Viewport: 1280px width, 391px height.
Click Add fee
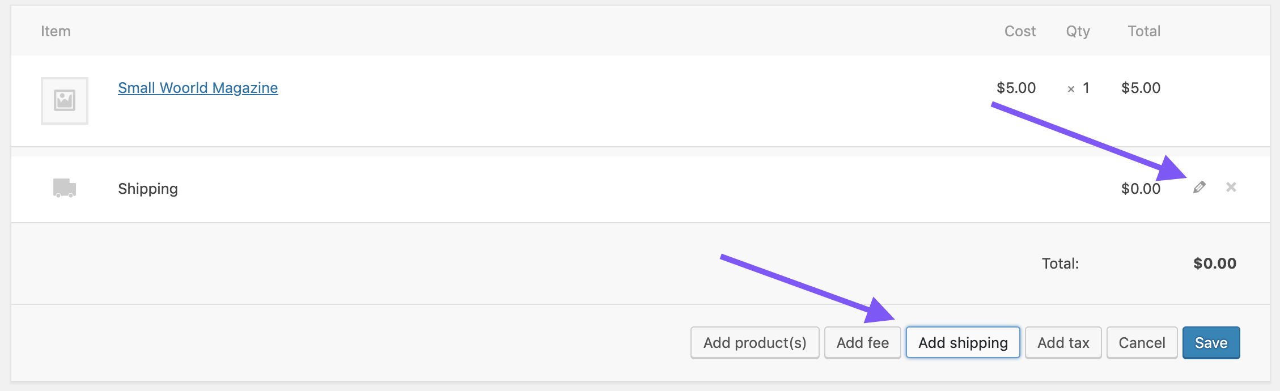point(862,342)
